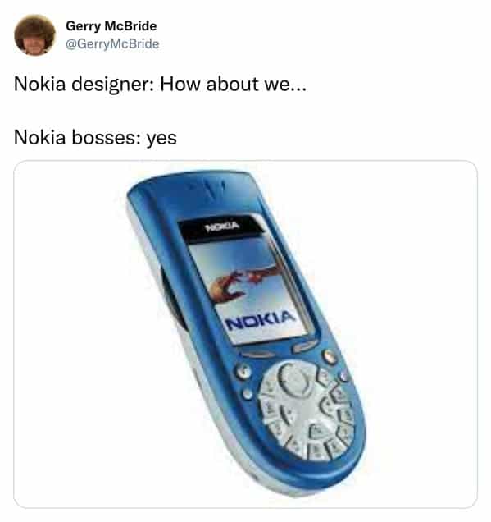Open the attached Nokia phone image
Screen dimensions: 491x522
(245, 334)
